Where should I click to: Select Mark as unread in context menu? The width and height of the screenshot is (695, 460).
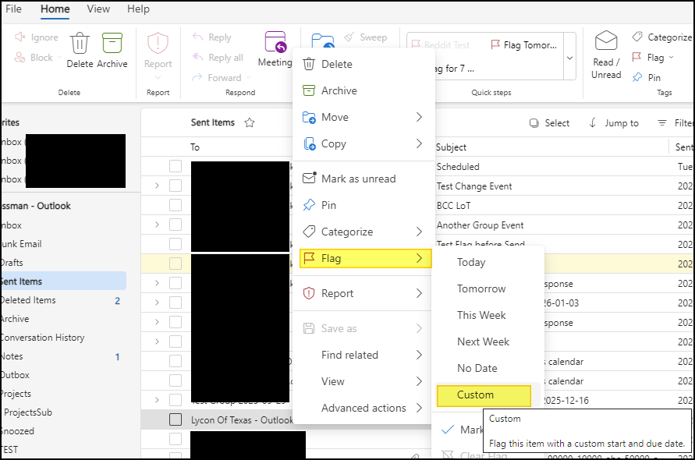358,179
